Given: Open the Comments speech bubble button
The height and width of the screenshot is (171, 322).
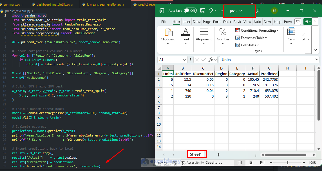Looking at the screenshot, I should click(298, 22).
